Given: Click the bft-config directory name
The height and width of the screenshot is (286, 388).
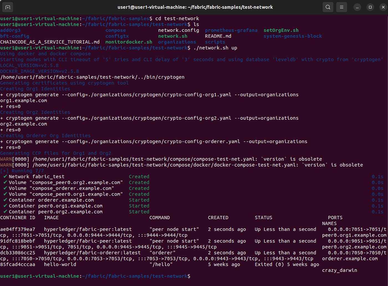Looking at the screenshot, I should point(15,36).
